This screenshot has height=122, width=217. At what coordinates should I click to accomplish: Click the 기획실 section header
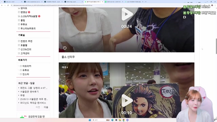tap(21, 35)
